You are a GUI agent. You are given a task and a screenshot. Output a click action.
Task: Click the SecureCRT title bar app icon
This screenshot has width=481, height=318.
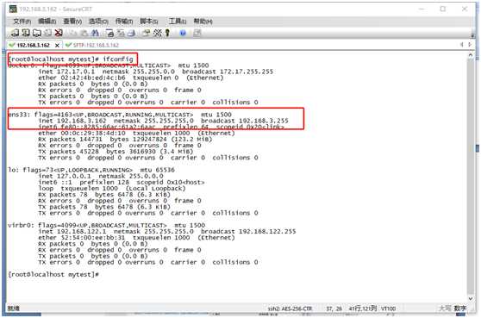[13, 9]
